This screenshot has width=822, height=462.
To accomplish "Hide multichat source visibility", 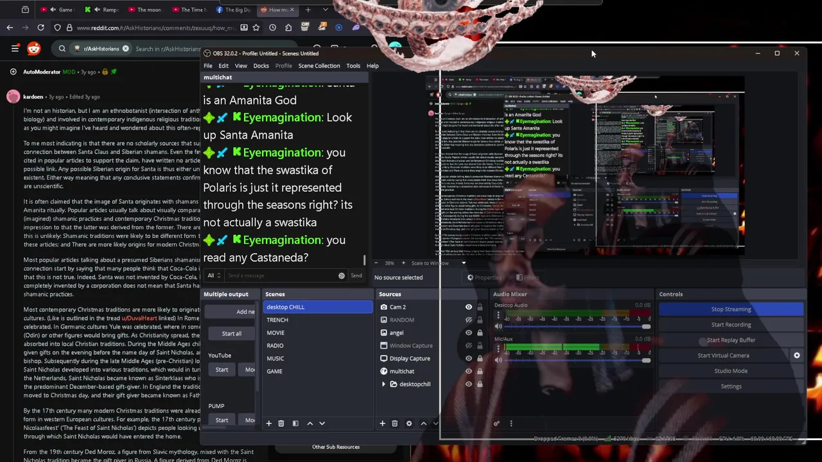I will click(x=469, y=371).
